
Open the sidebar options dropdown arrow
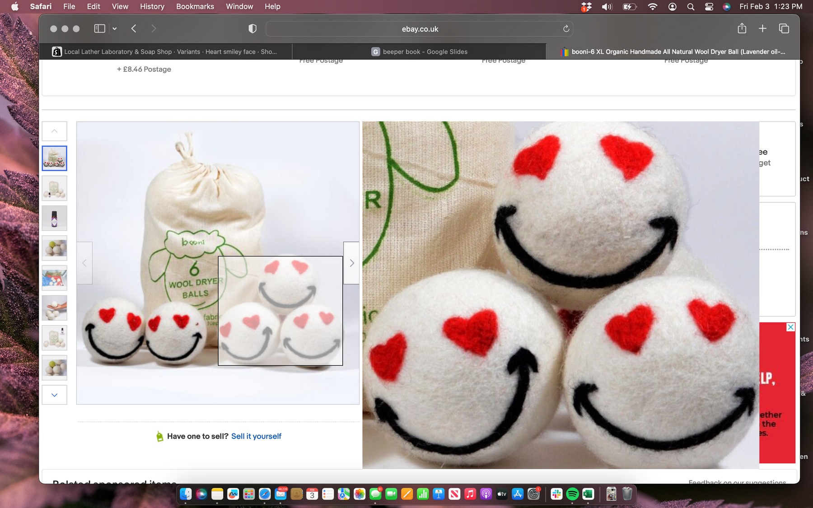point(115,28)
